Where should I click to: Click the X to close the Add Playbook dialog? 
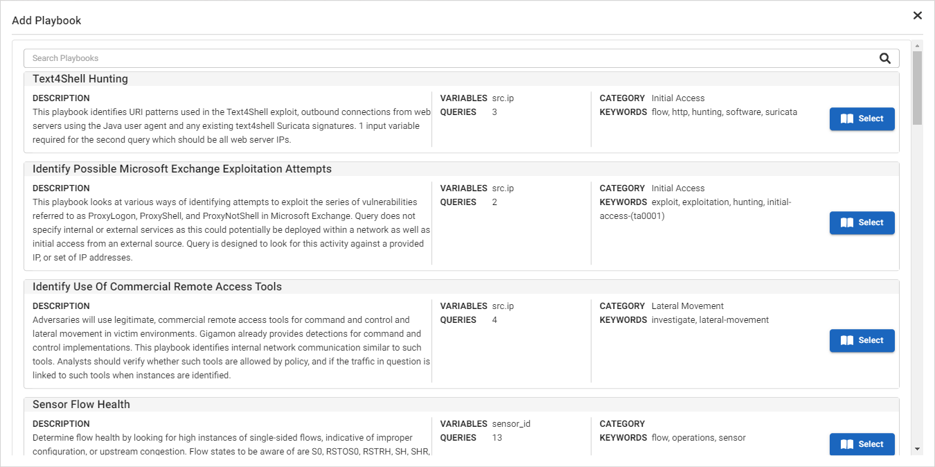(x=918, y=15)
